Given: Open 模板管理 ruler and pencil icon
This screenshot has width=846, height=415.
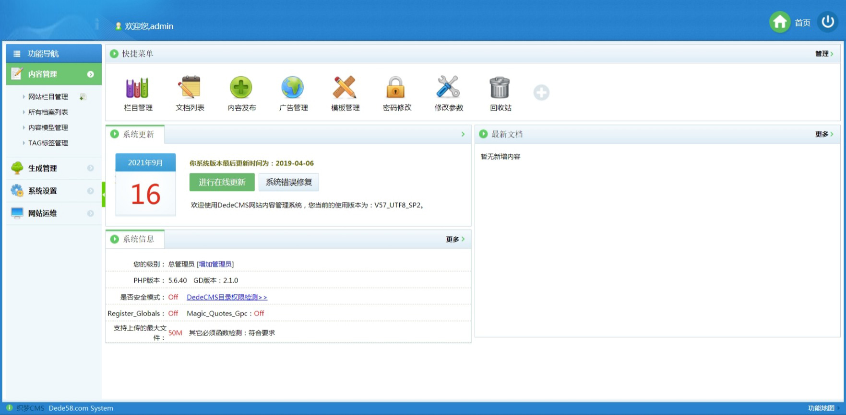Looking at the screenshot, I should pos(345,88).
